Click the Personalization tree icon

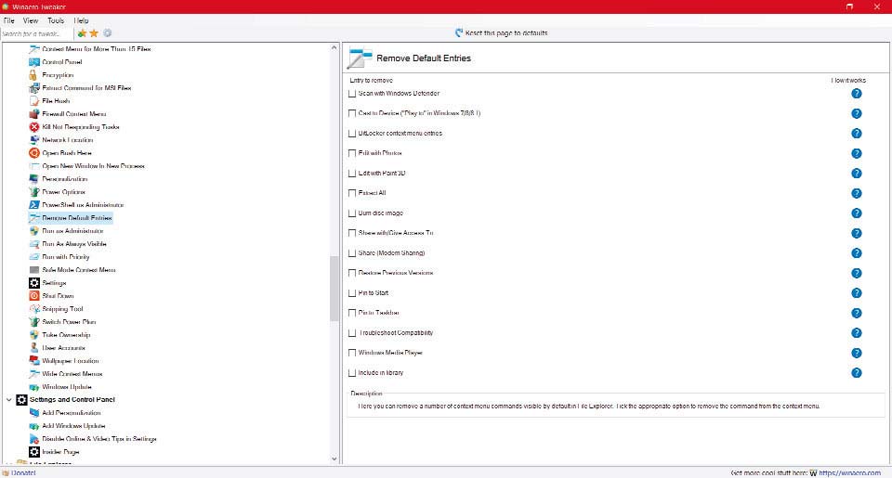click(x=34, y=179)
